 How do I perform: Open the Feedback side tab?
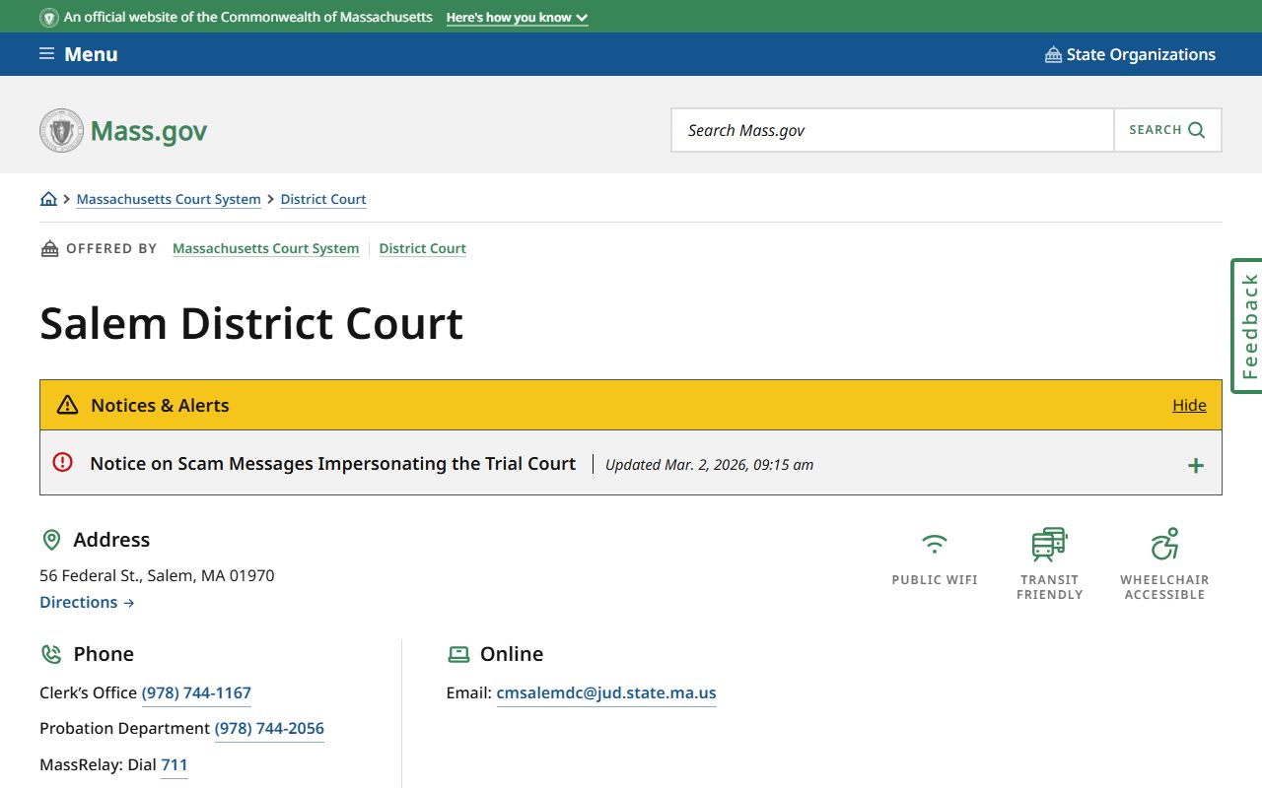click(1247, 326)
